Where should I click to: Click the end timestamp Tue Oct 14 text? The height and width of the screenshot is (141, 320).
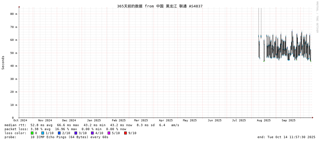coord(286,137)
